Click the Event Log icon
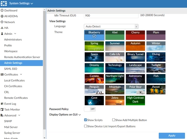 [x=2, y=104]
